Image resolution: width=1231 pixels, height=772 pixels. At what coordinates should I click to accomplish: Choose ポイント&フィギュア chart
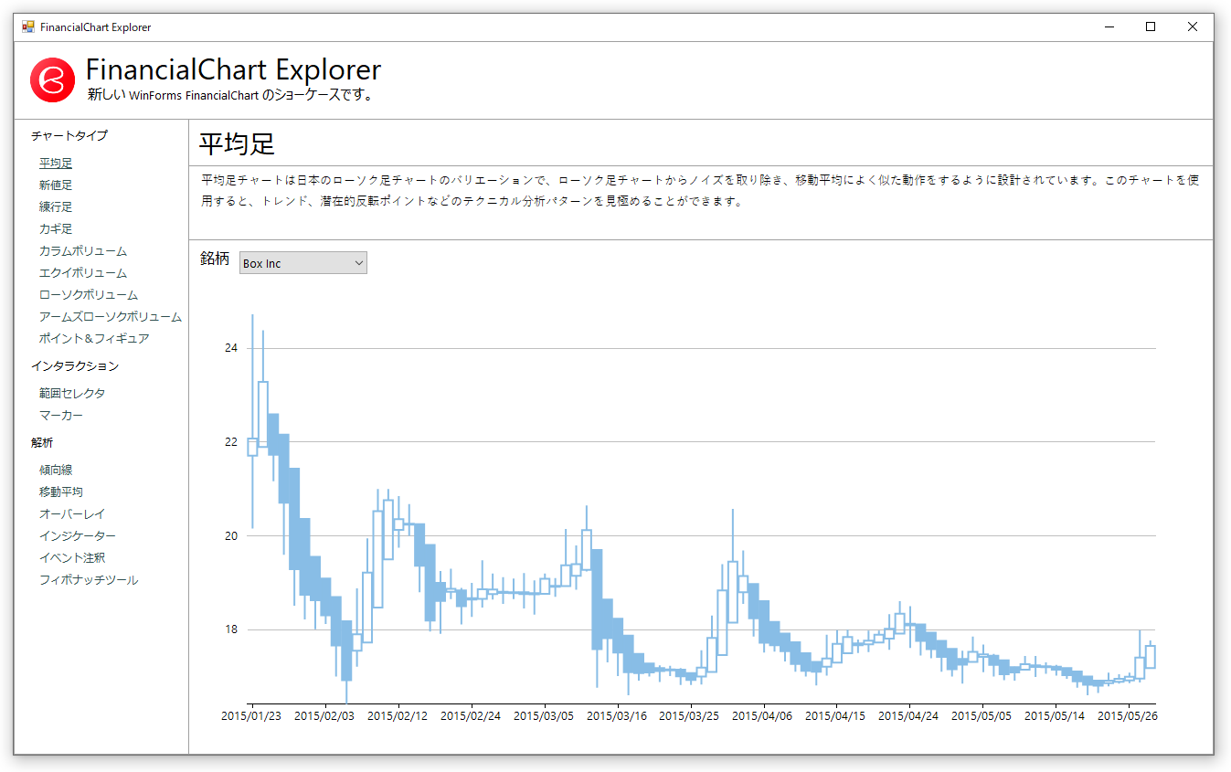coord(94,339)
